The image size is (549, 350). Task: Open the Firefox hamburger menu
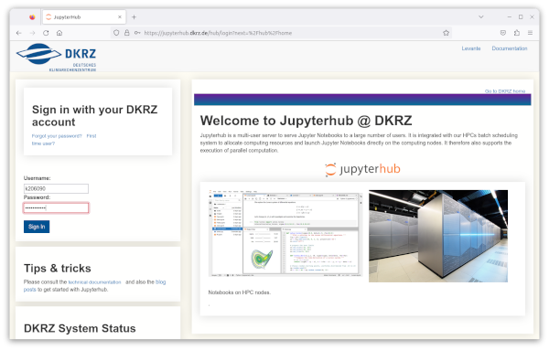point(530,33)
